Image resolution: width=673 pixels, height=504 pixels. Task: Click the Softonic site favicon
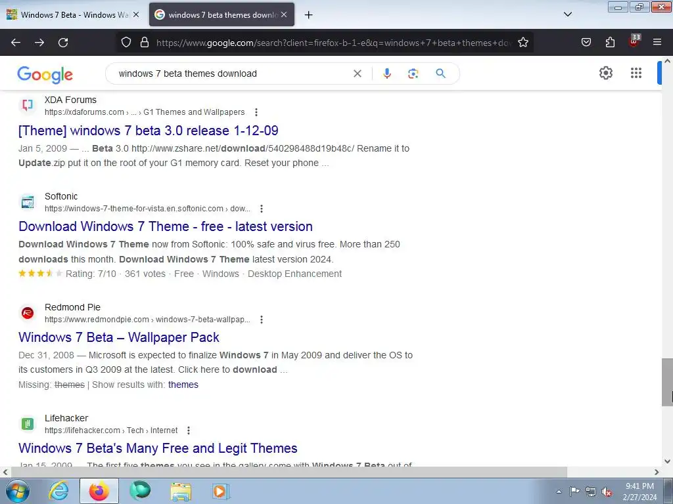[x=28, y=202]
